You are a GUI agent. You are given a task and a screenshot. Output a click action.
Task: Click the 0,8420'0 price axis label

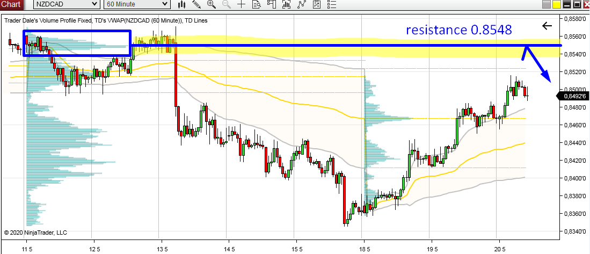[x=574, y=161]
